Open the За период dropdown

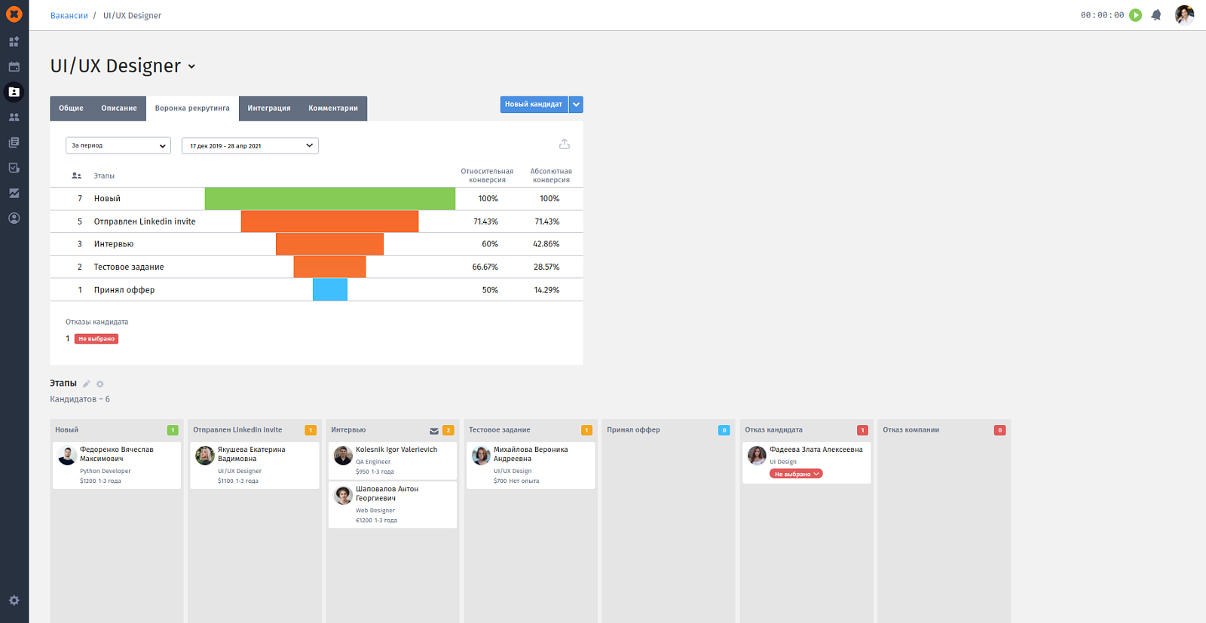118,145
